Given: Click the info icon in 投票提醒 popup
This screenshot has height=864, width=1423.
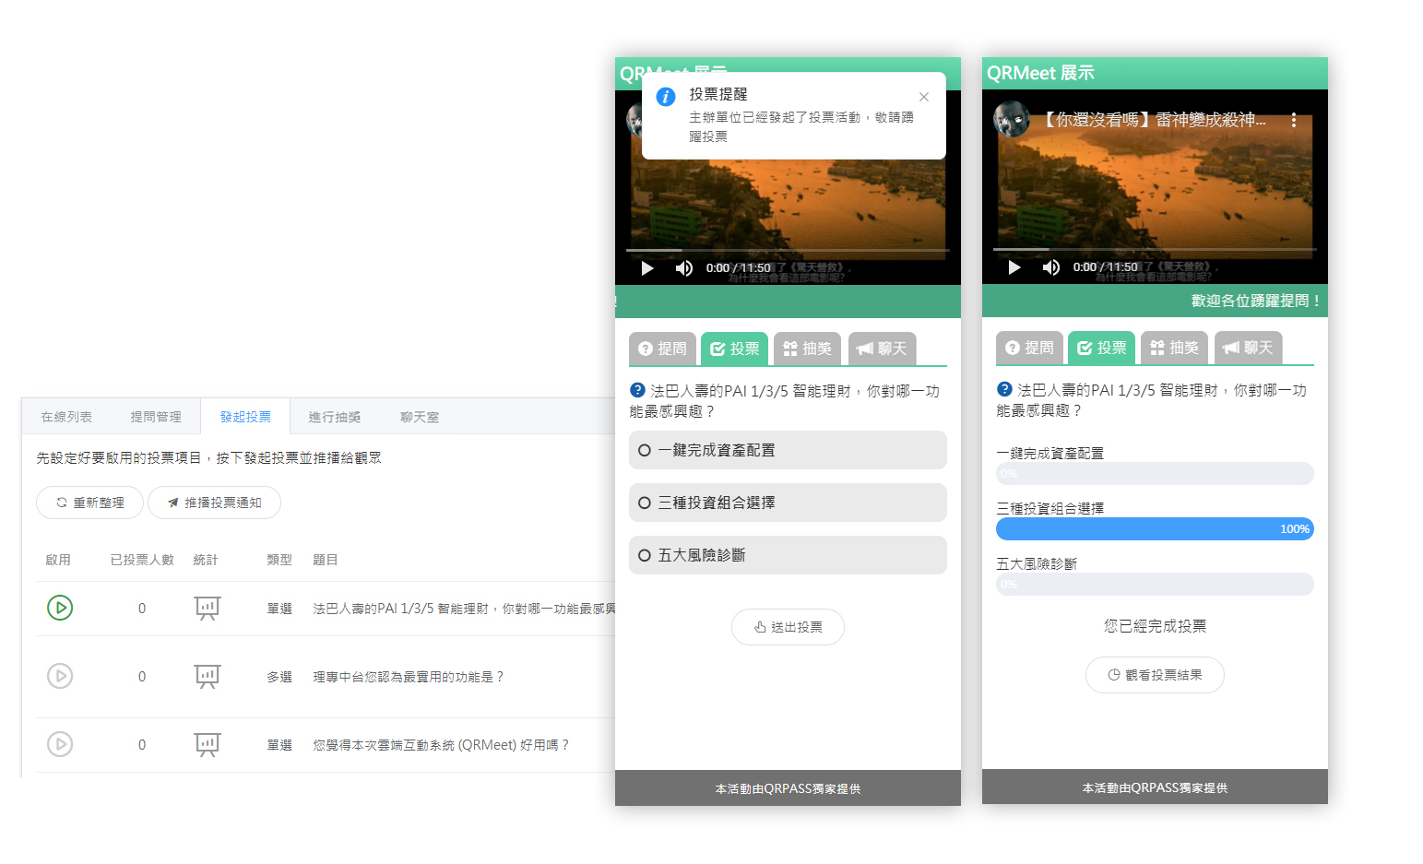Looking at the screenshot, I should [x=666, y=97].
